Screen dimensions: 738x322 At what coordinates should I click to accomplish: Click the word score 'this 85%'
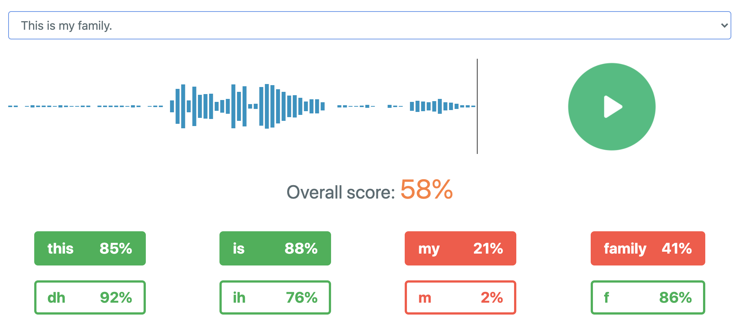pyautogui.click(x=90, y=248)
